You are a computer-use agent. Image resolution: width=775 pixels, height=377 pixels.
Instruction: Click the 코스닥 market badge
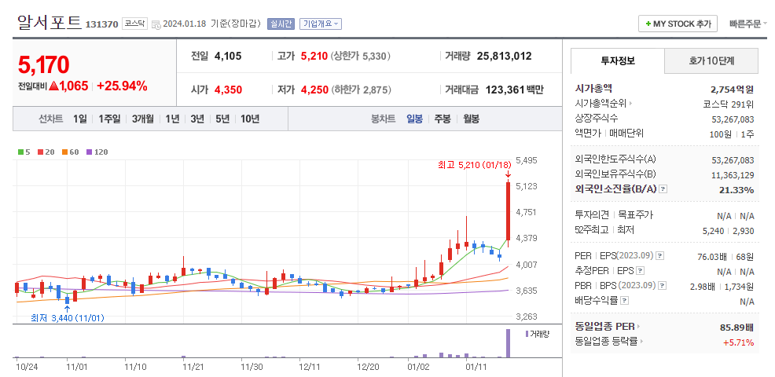tap(134, 24)
